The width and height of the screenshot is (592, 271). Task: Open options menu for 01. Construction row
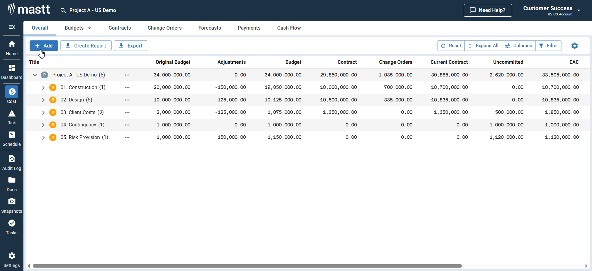127,88
